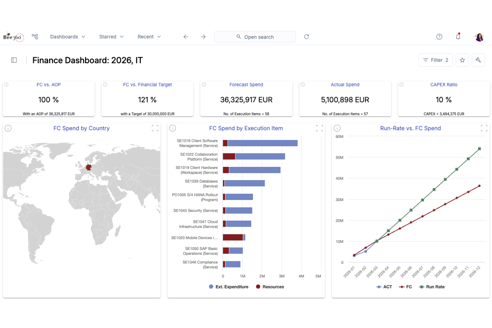Show info for Actual Spend card
This screenshot has height=328, width=492.
(x=303, y=85)
